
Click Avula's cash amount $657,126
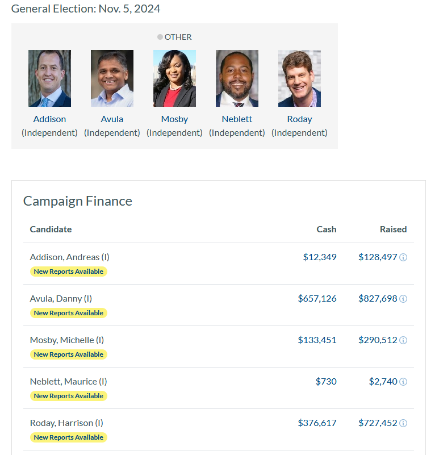pos(317,299)
